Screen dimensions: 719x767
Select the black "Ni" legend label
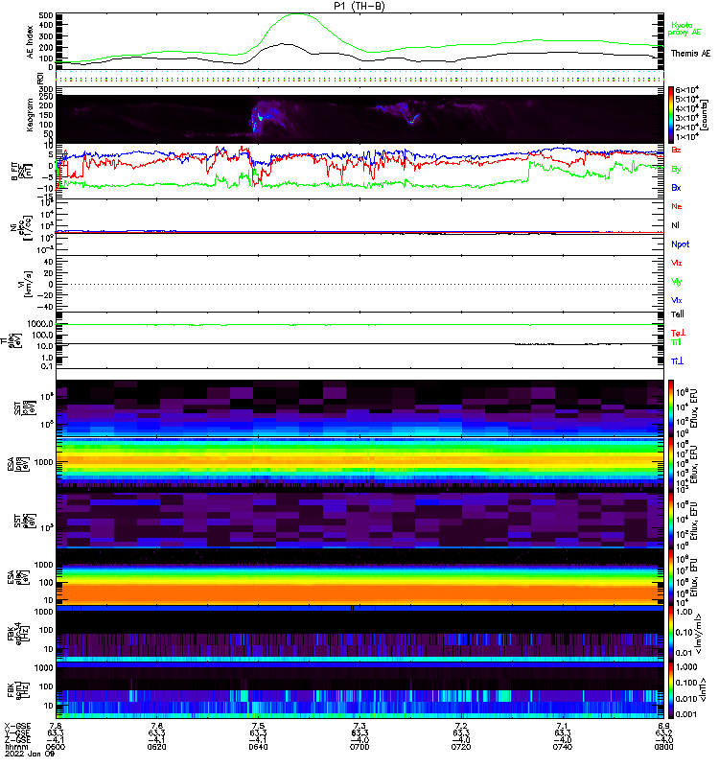pos(675,225)
